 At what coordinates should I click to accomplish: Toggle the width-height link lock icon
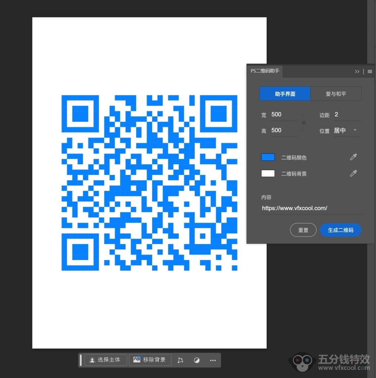(304, 122)
